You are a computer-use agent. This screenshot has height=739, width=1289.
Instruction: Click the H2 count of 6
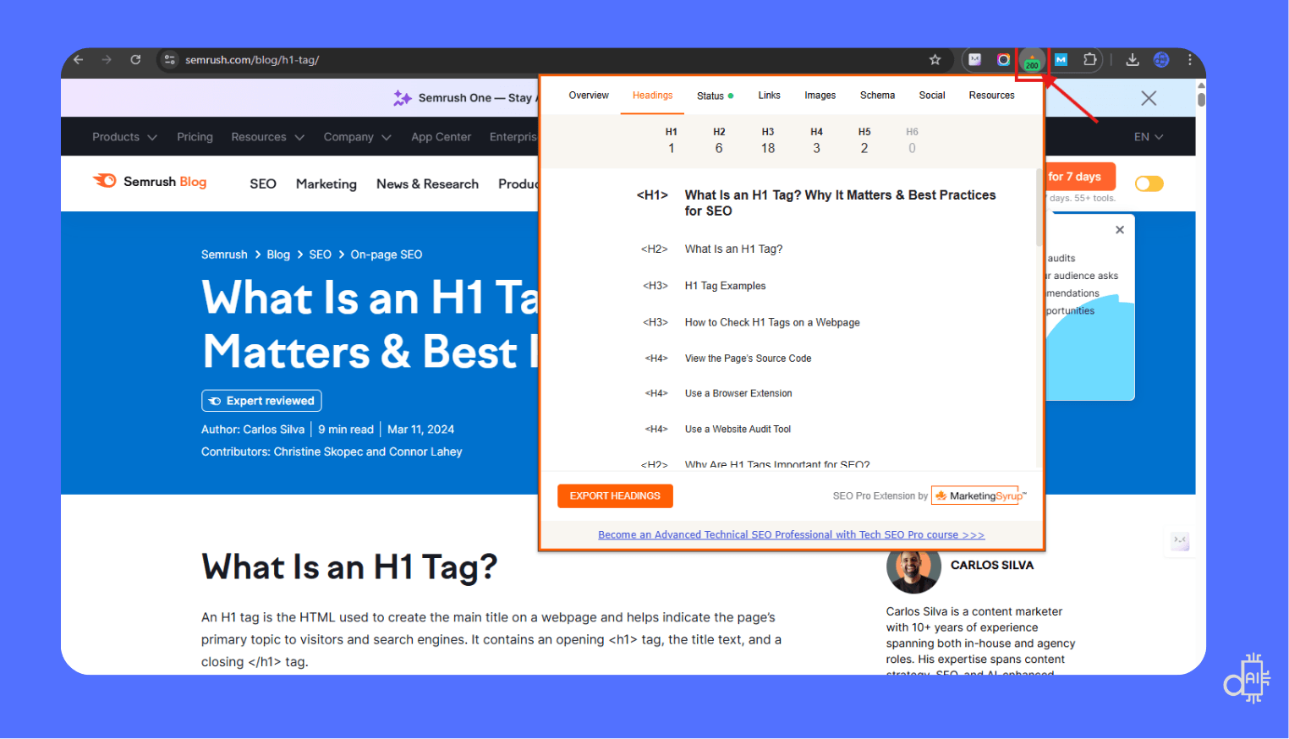tap(719, 149)
